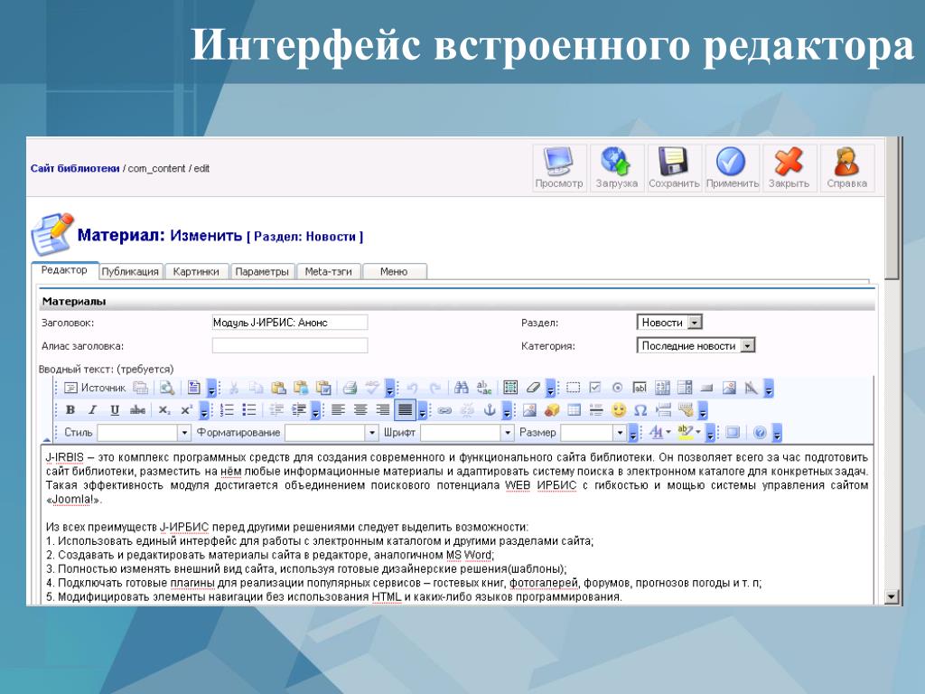The image size is (925, 694).
Task: Open the Meta-тэги tab
Action: 329,271
